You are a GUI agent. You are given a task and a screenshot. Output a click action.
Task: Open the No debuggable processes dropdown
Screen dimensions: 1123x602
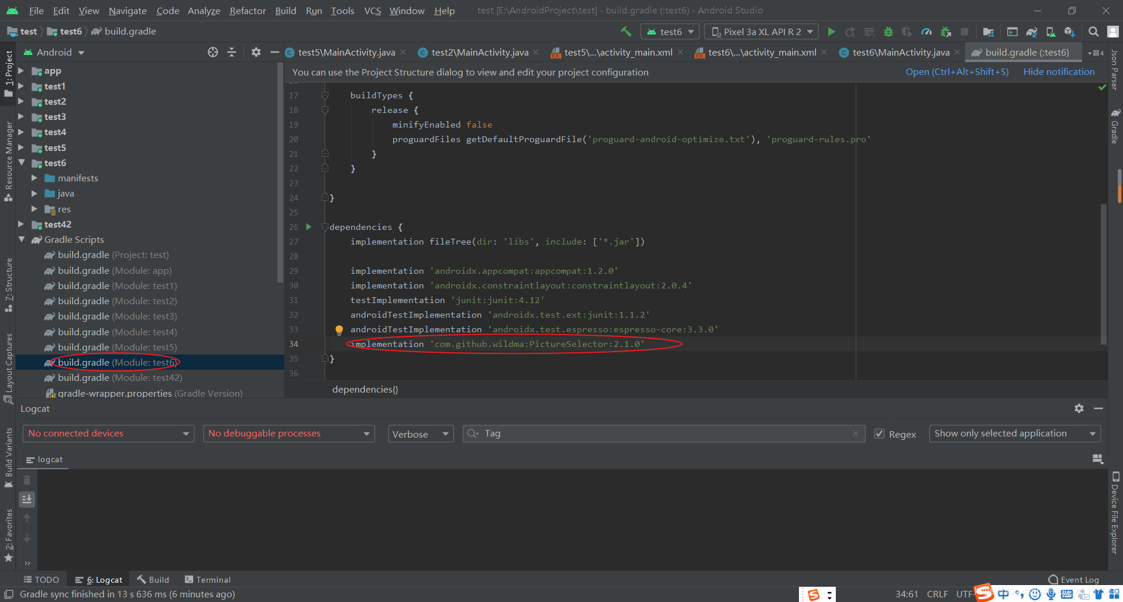pyautogui.click(x=289, y=434)
